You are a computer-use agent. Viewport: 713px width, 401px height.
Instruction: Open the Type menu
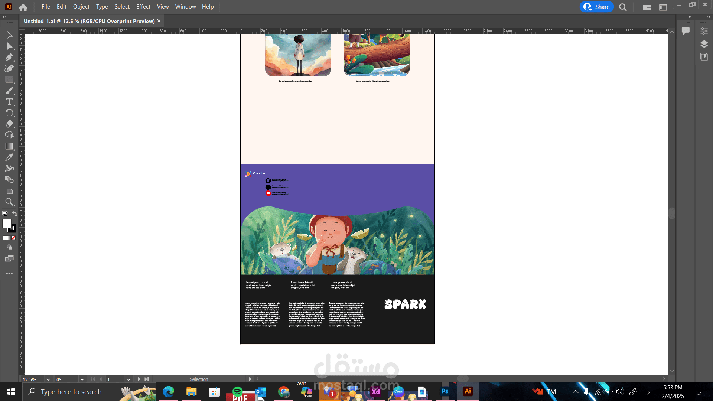click(102, 7)
